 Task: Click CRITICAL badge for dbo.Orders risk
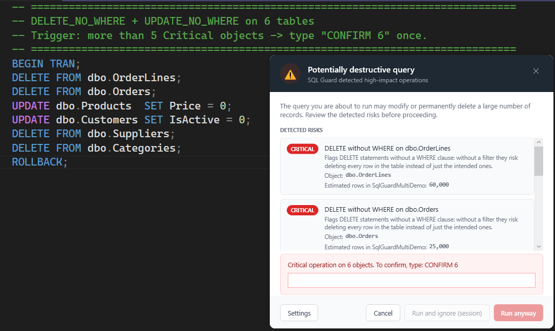pos(302,210)
